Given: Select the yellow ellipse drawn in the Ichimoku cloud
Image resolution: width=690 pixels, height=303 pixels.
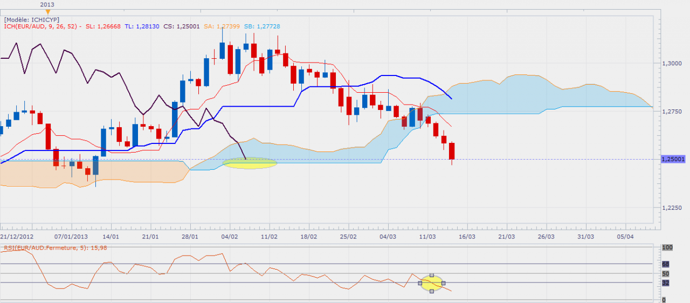Looking at the screenshot, I should coord(250,163).
